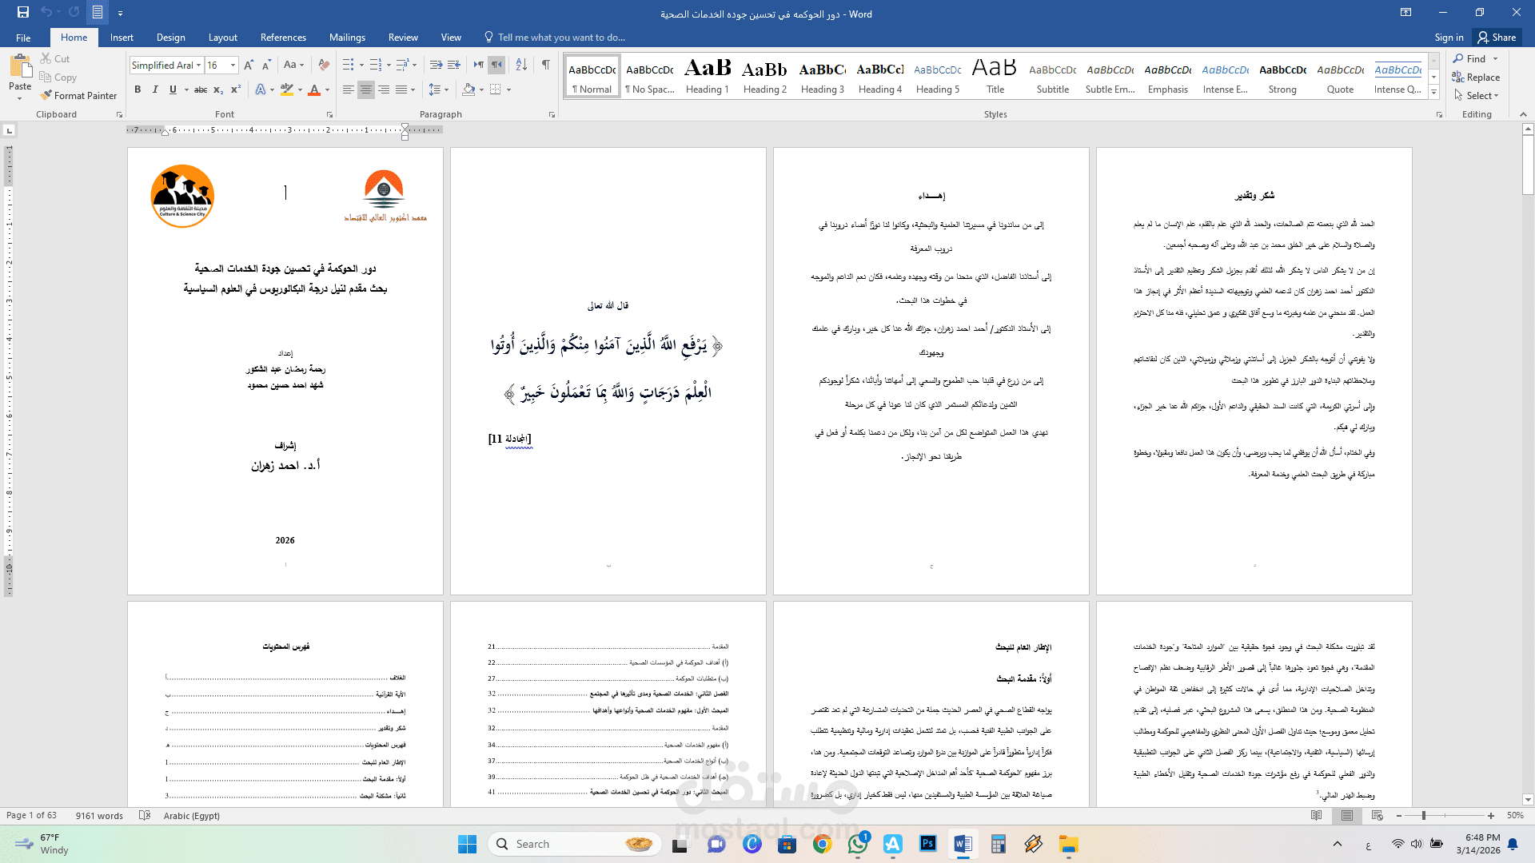
Task: Click the Increase Font Size icon
Action: [x=249, y=65]
